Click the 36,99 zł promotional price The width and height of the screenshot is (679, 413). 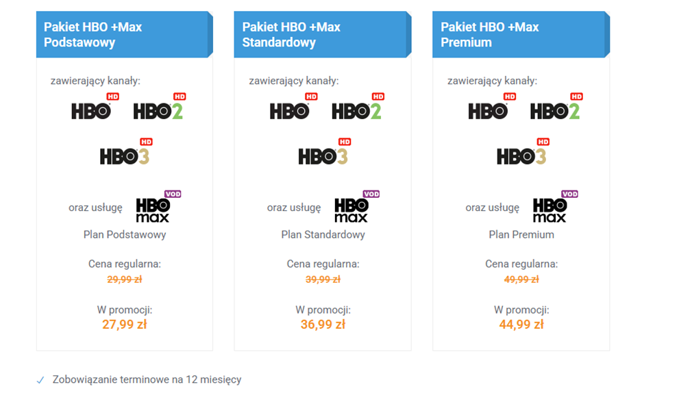click(x=323, y=325)
